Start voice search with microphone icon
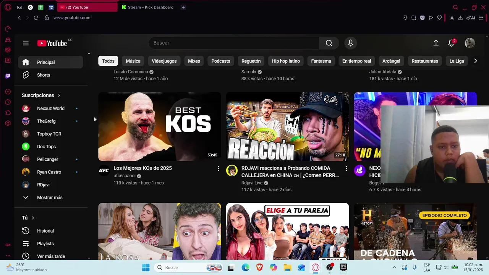Screen dimensions: 489x275 coord(351,43)
